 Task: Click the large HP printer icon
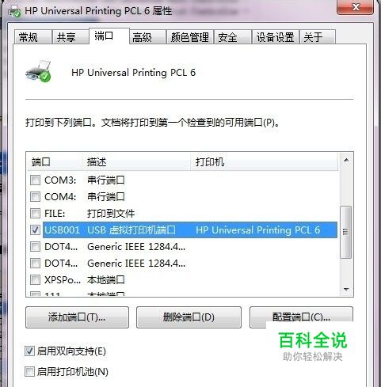click(x=39, y=71)
